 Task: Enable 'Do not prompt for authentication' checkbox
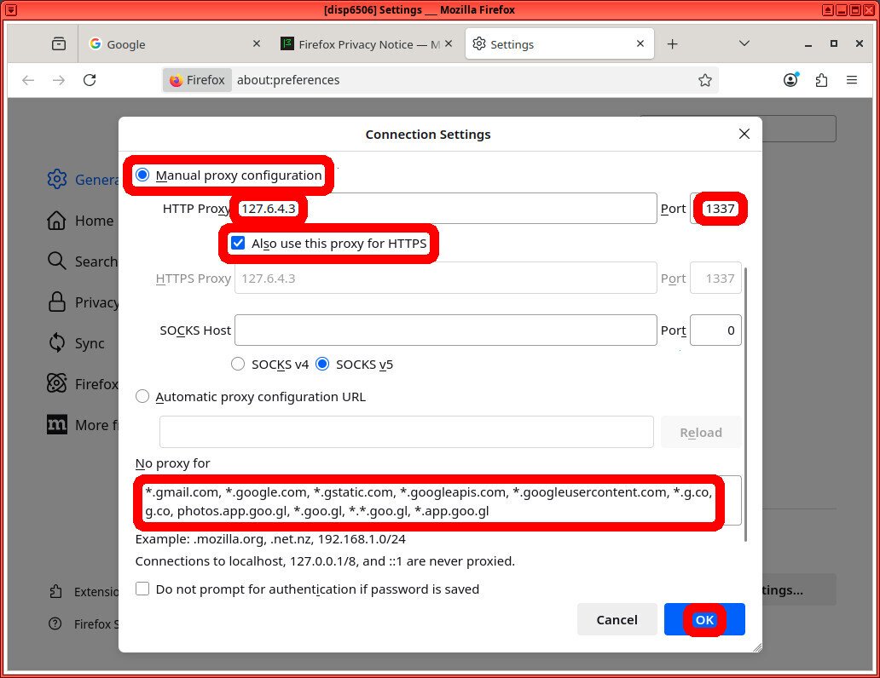click(142, 589)
